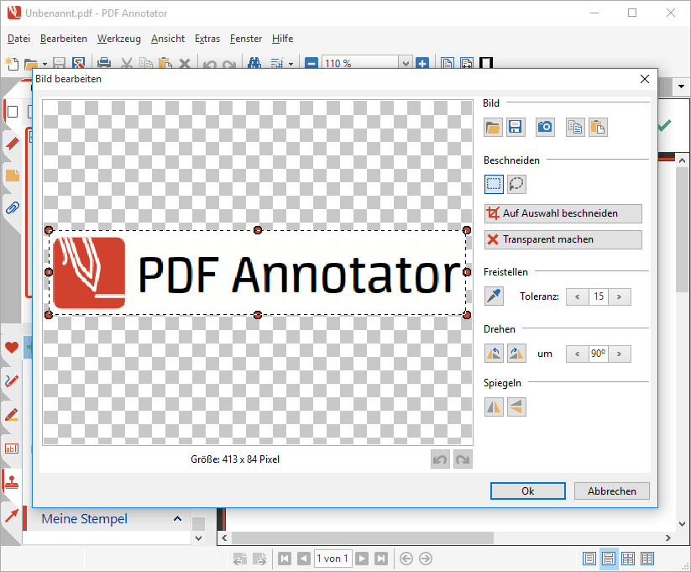Open an image file in Bild section
The width and height of the screenshot is (691, 572).
[494, 127]
